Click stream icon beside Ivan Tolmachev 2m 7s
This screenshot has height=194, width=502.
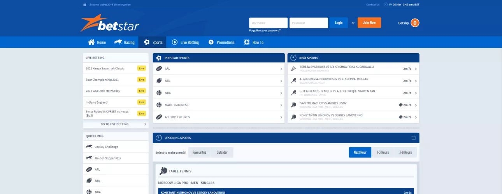point(401,105)
